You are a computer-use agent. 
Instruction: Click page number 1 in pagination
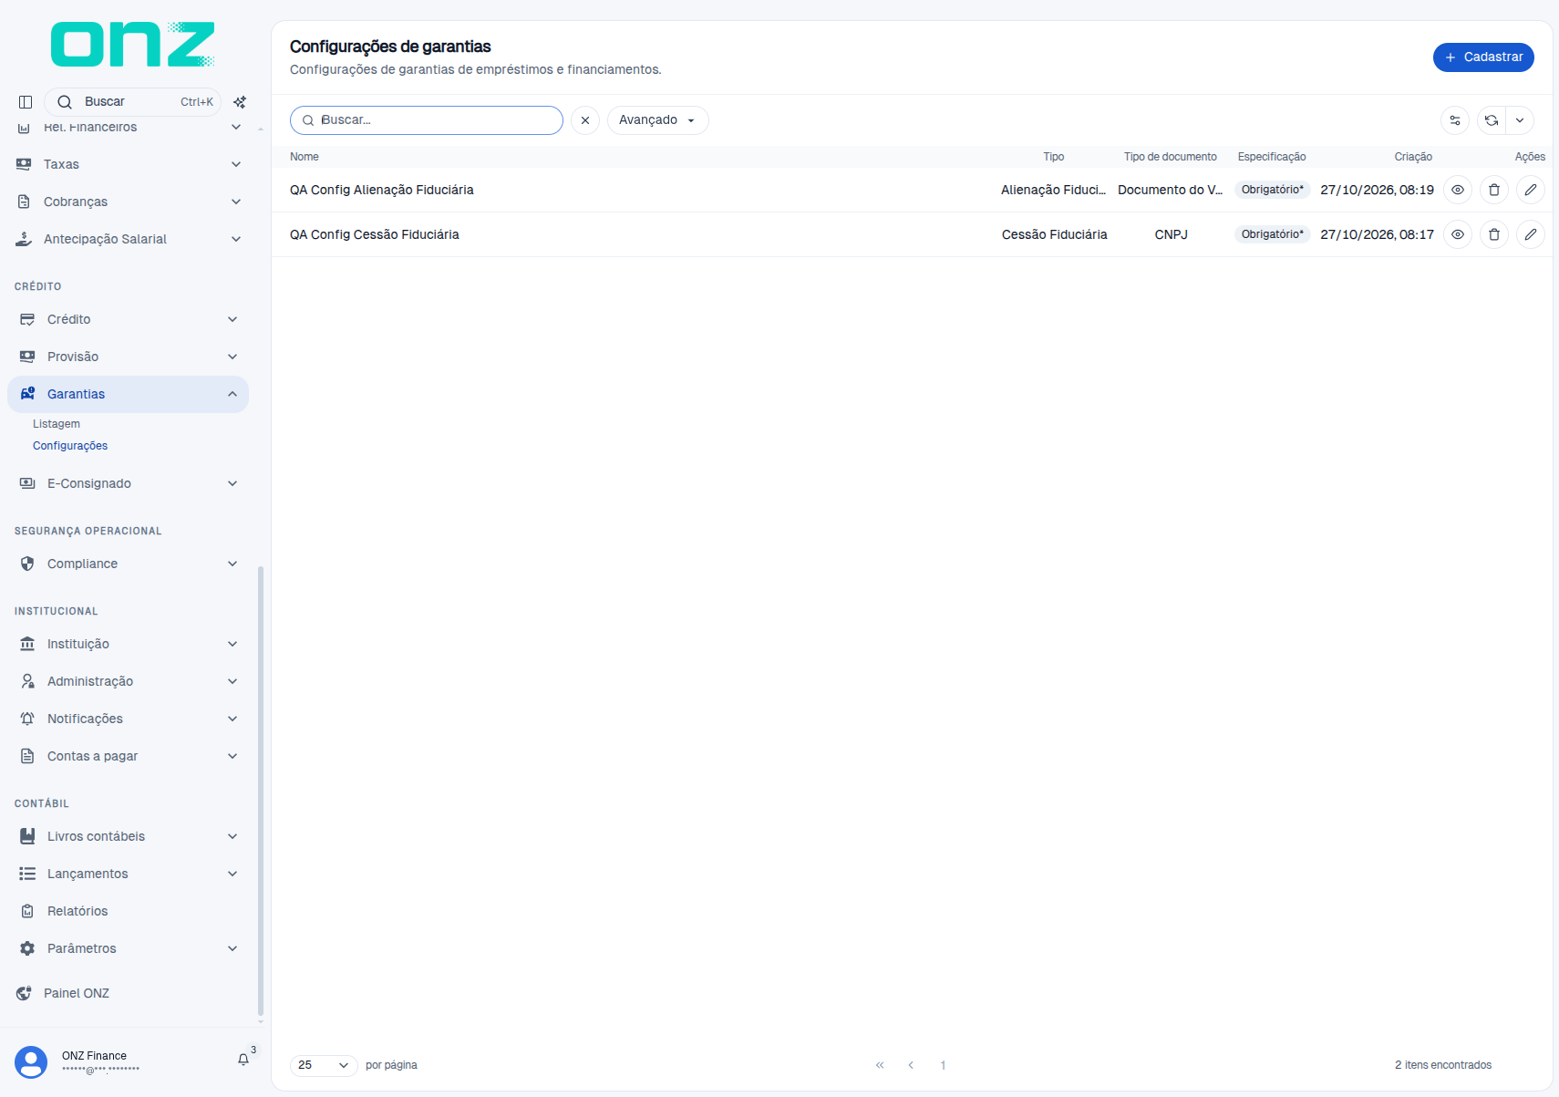(x=943, y=1065)
